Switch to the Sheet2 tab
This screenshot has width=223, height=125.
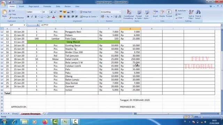[15, 114]
